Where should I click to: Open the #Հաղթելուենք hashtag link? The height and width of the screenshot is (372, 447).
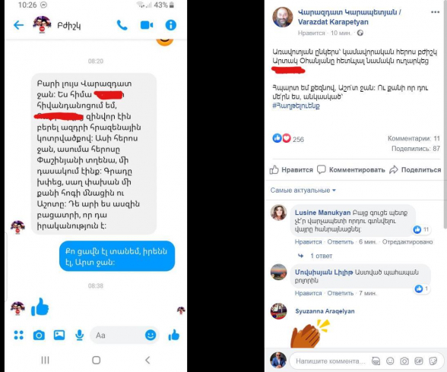[296, 106]
